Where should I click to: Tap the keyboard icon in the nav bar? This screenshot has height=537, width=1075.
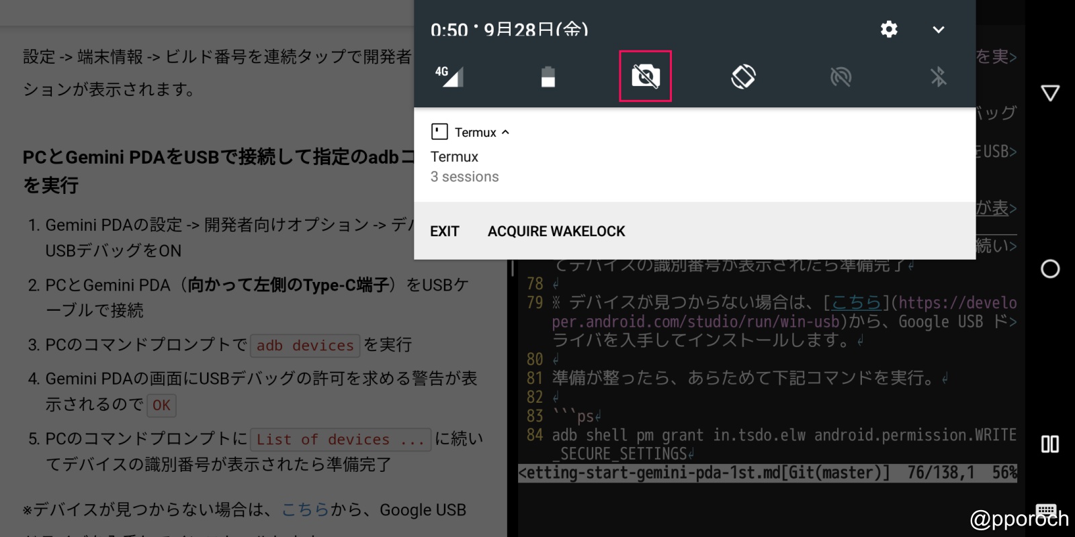pos(1047,510)
